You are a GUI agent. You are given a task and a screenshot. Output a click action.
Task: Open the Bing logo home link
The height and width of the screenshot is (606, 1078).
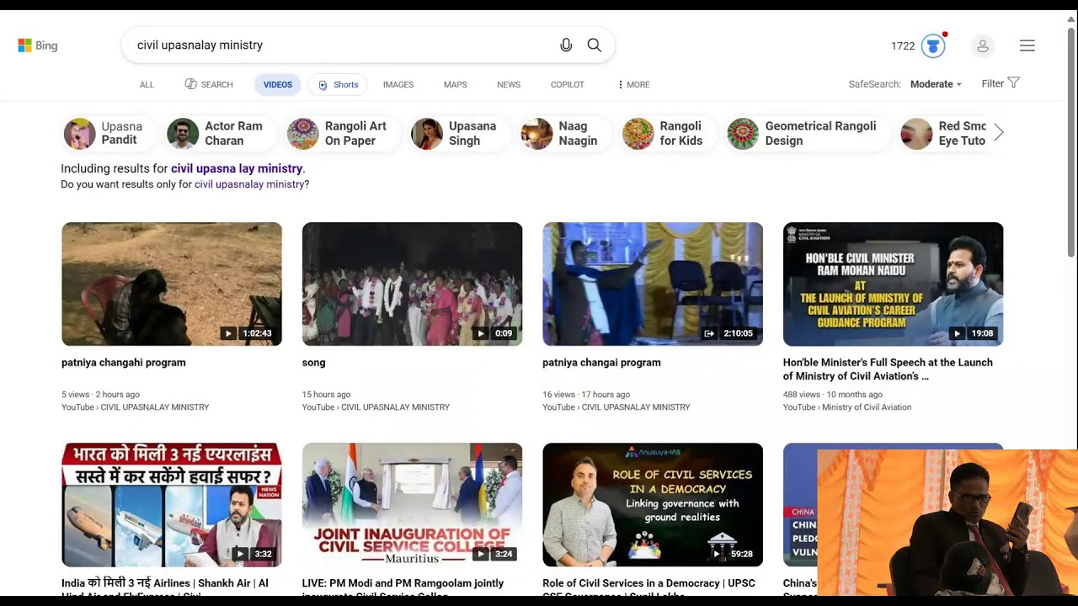[38, 45]
